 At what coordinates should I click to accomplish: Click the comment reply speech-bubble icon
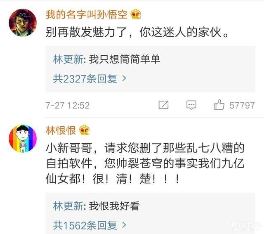tap(191, 105)
